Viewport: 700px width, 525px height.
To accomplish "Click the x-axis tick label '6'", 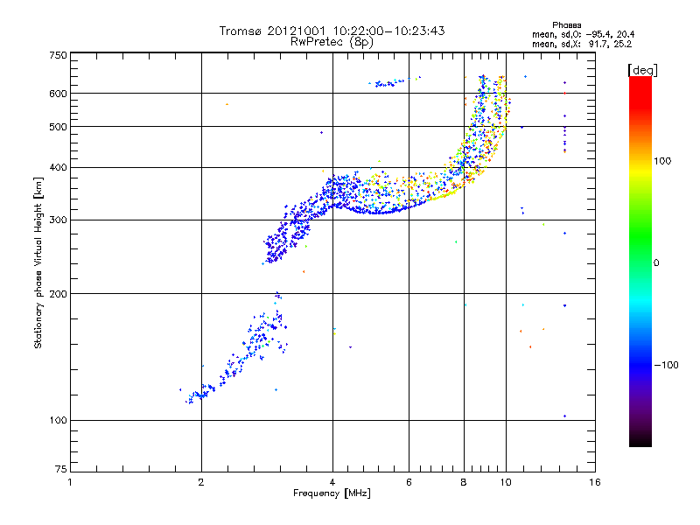I will coord(409,482).
